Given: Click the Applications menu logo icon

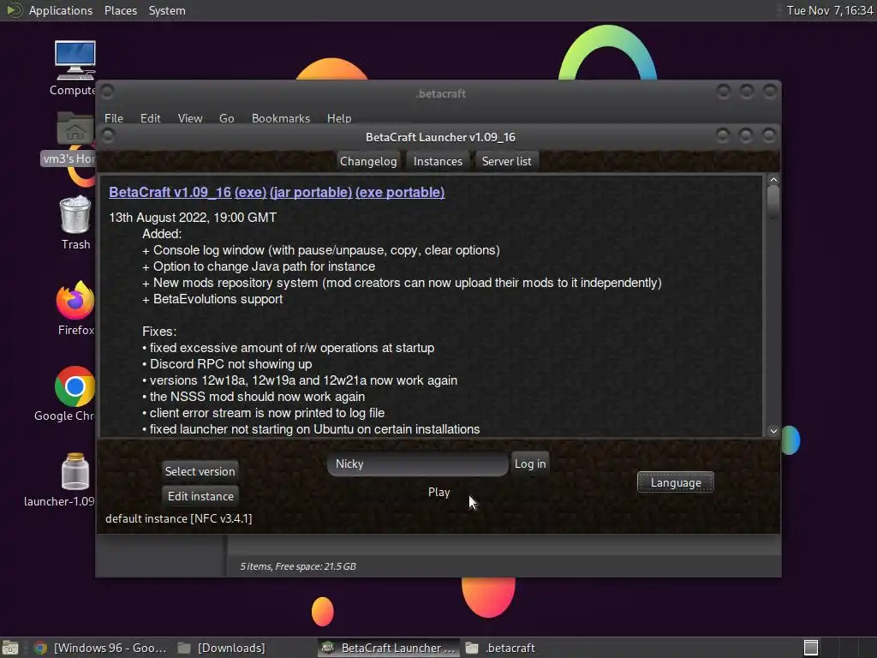Looking at the screenshot, I should (x=14, y=10).
